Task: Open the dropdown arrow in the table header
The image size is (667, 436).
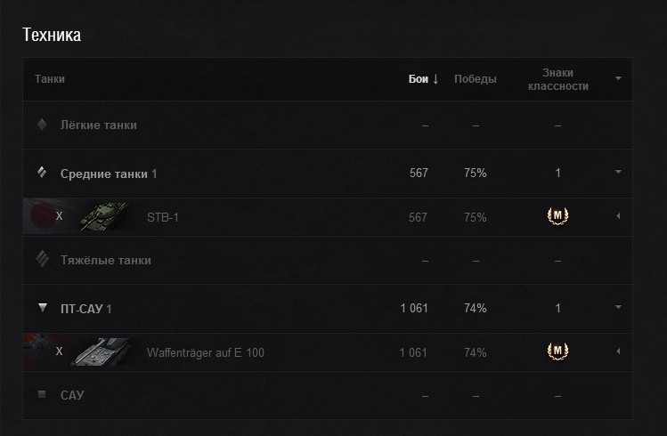Action: pos(618,79)
